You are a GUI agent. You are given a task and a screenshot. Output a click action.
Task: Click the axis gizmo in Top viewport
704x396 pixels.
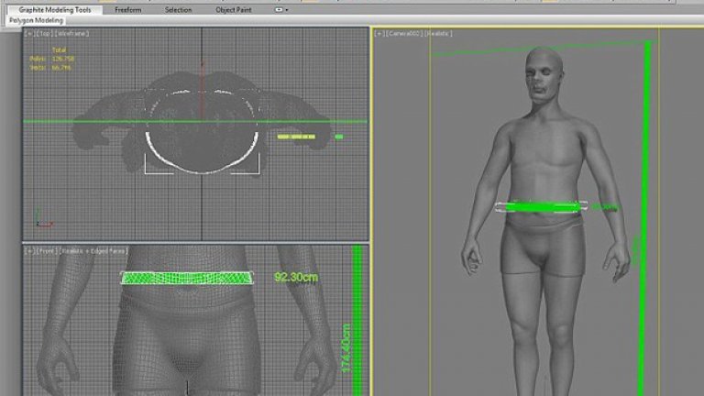(x=38, y=220)
